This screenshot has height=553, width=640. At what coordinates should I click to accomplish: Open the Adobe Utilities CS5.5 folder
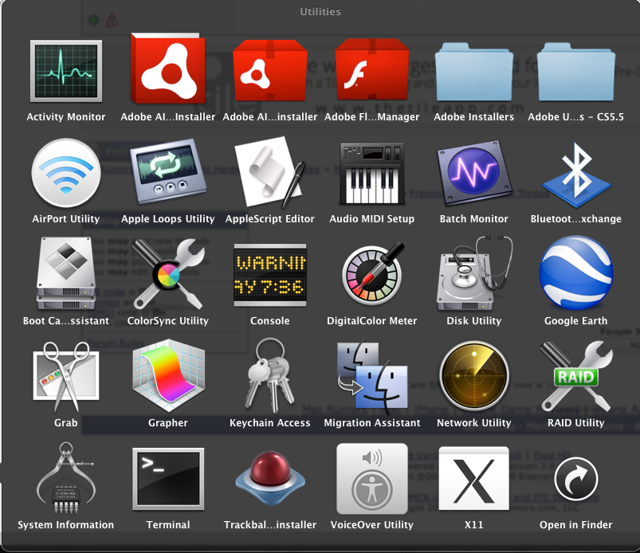tap(576, 72)
